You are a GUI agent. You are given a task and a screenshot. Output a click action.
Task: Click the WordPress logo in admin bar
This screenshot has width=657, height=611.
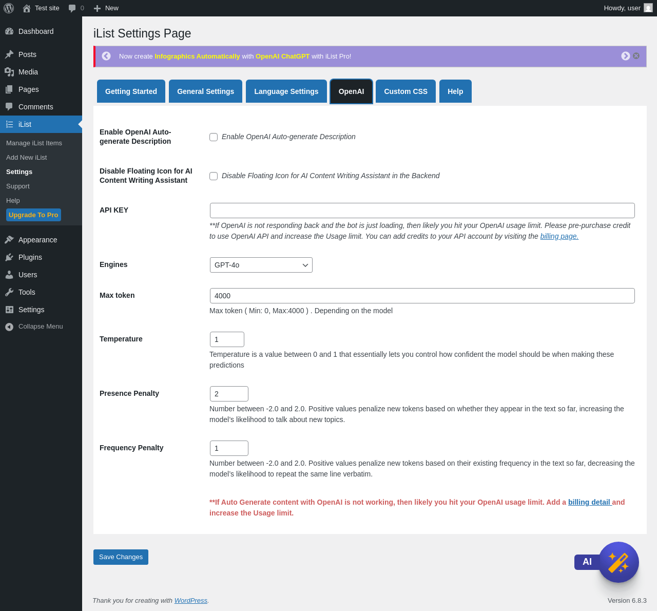(9, 8)
